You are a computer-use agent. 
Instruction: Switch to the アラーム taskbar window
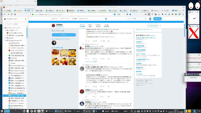coord(50,111)
